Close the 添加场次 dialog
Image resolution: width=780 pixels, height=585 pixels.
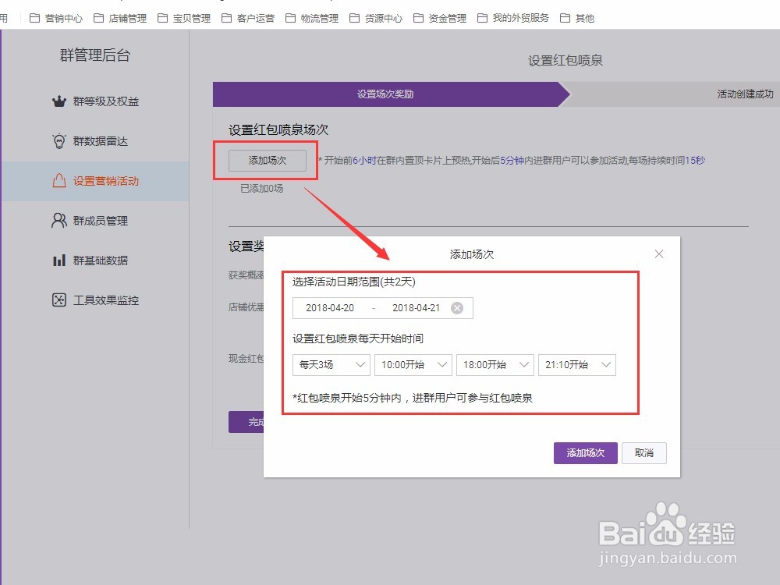659,253
